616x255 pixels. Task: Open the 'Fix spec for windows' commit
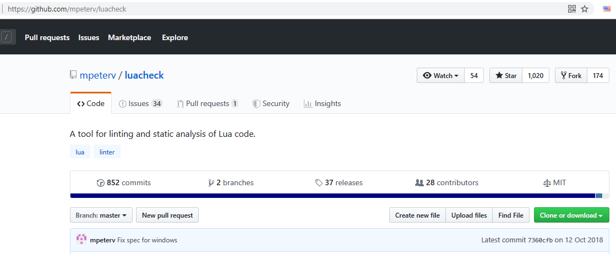[x=148, y=240]
